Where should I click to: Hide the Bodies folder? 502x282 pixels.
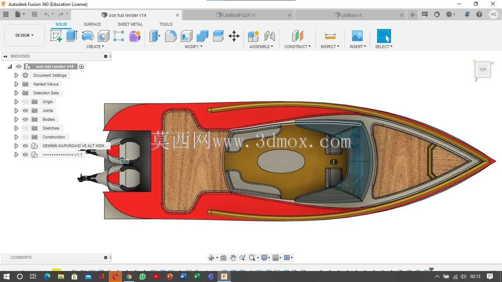pos(25,119)
